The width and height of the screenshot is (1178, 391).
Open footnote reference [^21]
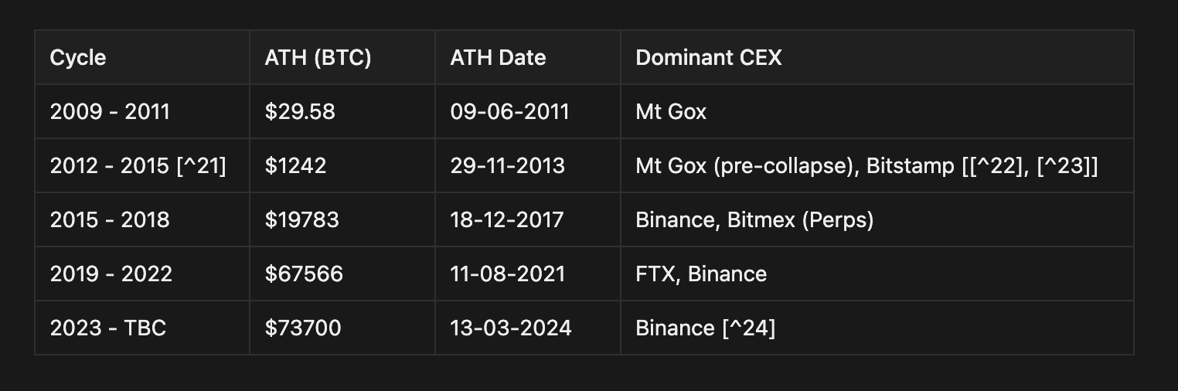pyautogui.click(x=202, y=166)
